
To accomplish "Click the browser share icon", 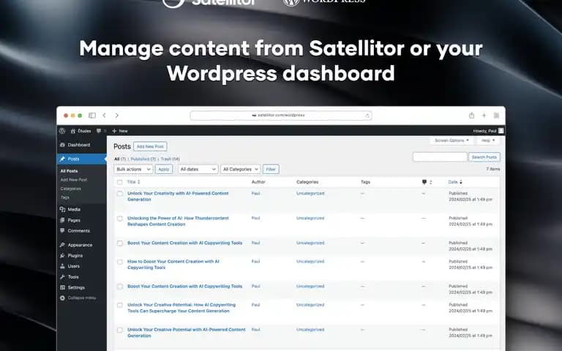I will click(472, 116).
